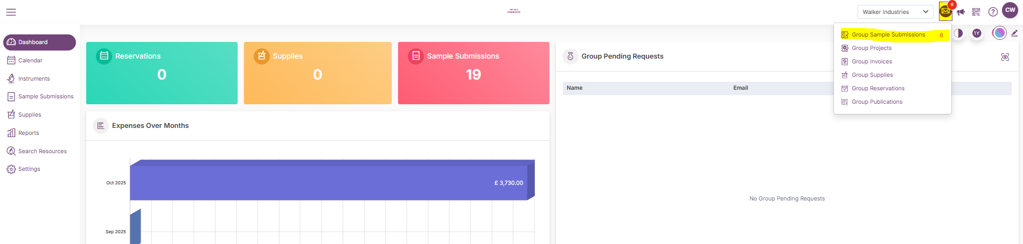The width and height of the screenshot is (1023, 244).
Task: Select Group Sample Submissions from menu
Action: pos(888,35)
